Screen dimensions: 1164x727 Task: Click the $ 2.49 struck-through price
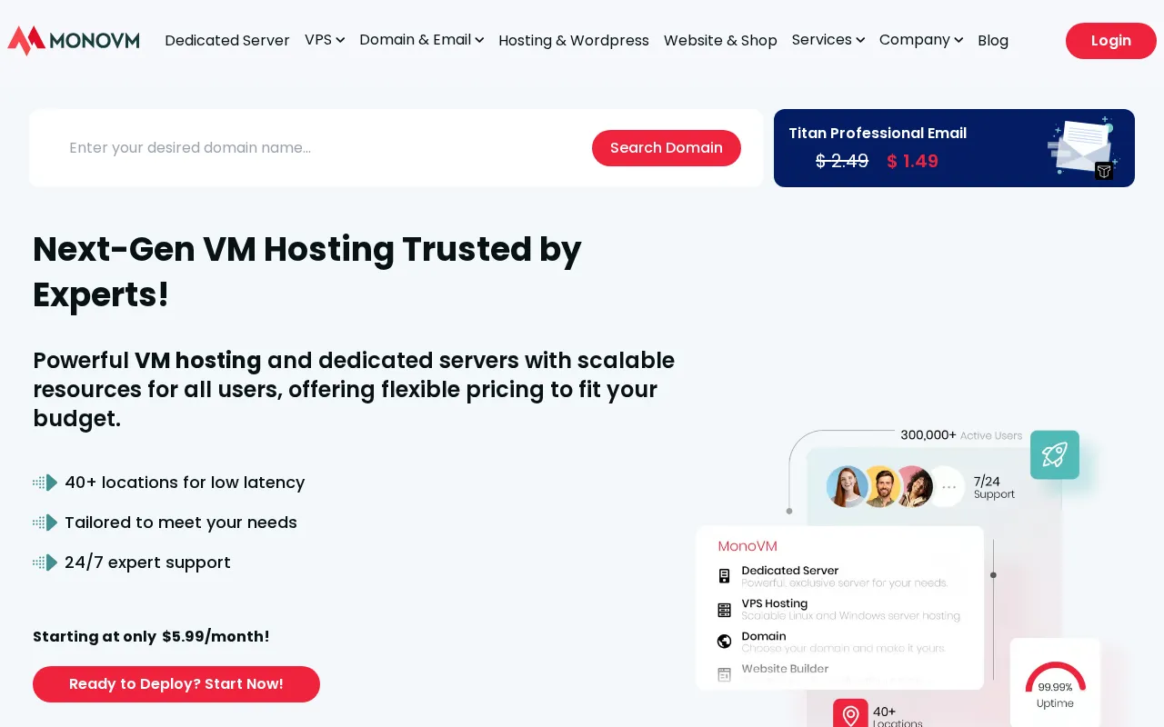[x=842, y=162]
